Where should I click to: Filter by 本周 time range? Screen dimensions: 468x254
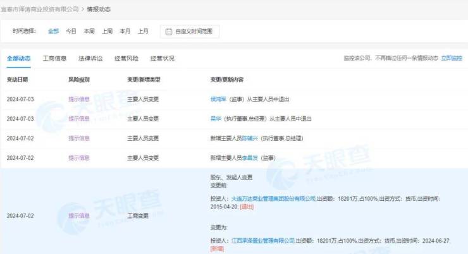(89, 31)
